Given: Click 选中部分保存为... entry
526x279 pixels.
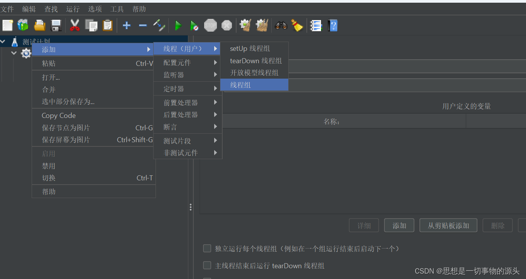Looking at the screenshot, I should tap(93, 101).
